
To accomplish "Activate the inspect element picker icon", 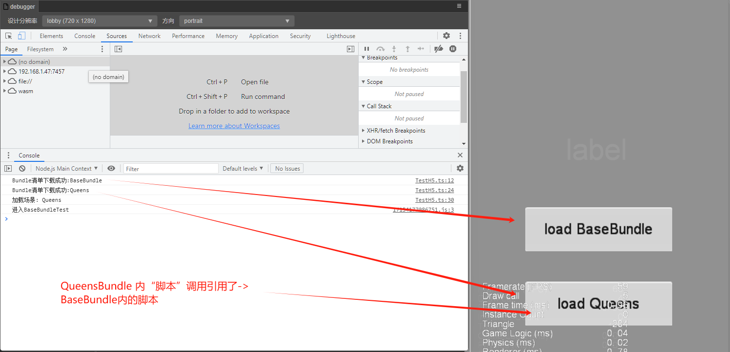I will [8, 36].
